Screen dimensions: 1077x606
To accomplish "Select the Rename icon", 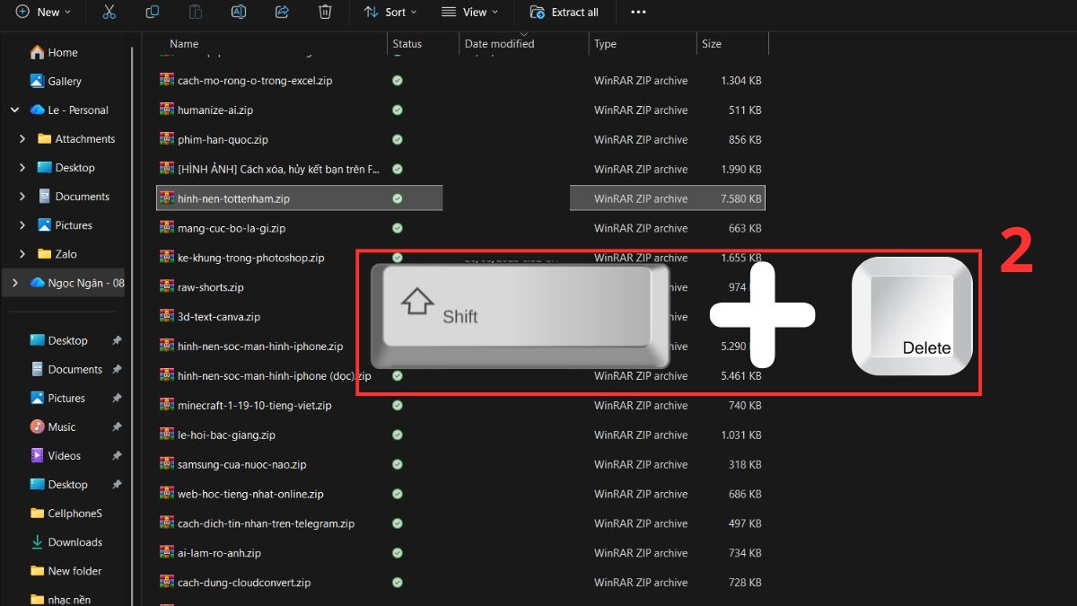I will pos(238,12).
